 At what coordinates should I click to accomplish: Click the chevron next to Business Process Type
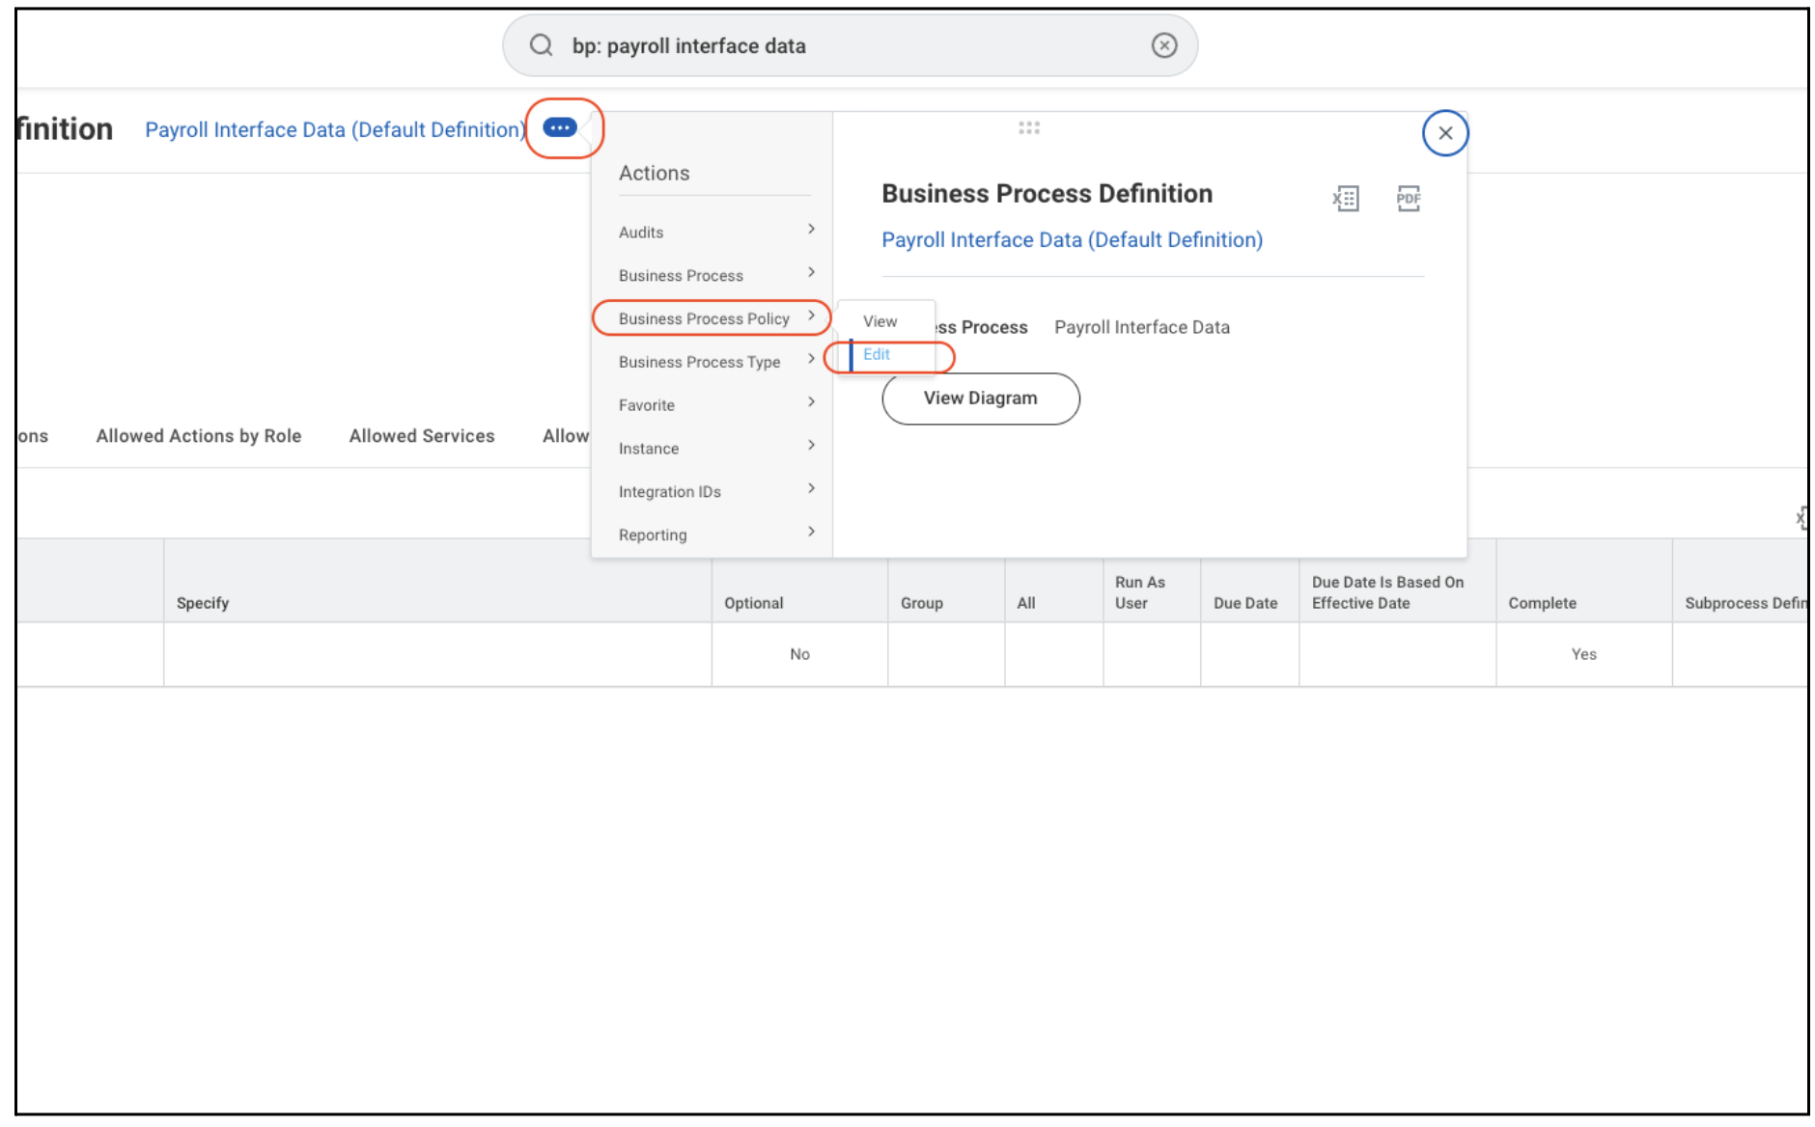pos(811,358)
